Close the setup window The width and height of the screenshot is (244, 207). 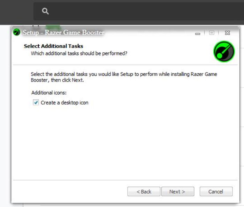(227, 33)
